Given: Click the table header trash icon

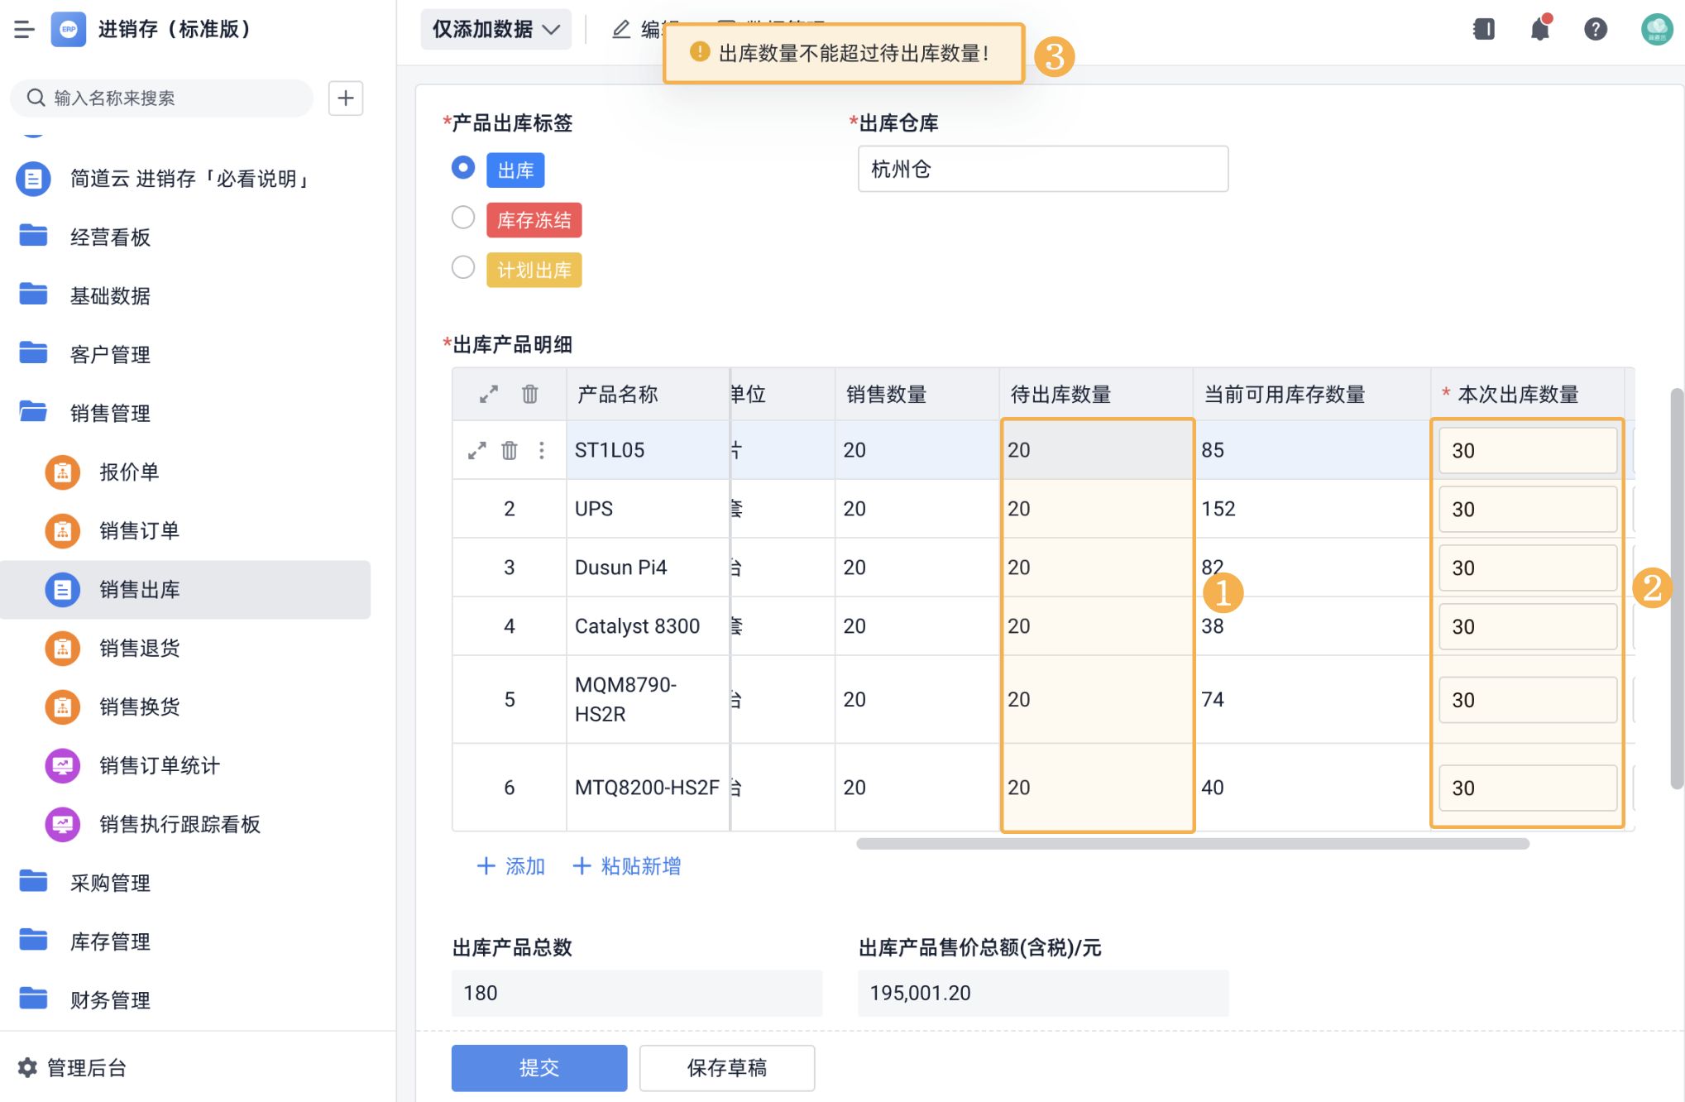Looking at the screenshot, I should (x=530, y=394).
